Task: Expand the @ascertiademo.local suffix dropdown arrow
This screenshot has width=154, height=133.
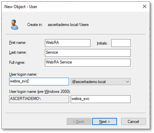Action: (x=128, y=82)
